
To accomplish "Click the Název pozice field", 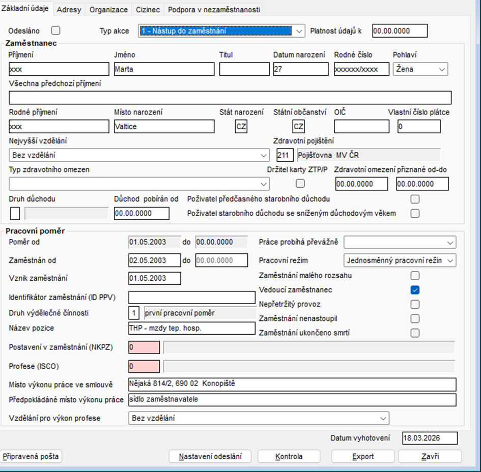I will pos(192,328).
